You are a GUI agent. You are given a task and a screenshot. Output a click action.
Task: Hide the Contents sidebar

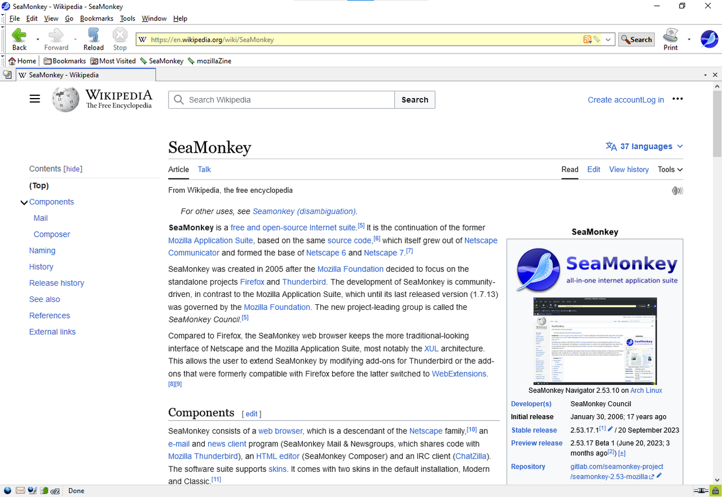click(73, 168)
